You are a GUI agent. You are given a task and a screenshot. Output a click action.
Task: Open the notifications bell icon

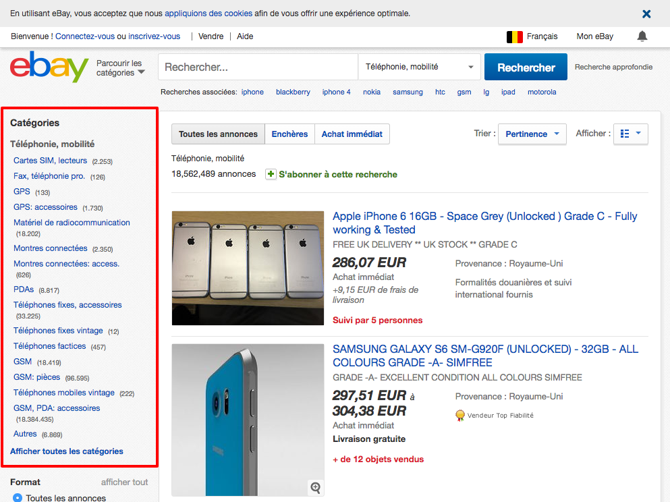[x=642, y=36]
